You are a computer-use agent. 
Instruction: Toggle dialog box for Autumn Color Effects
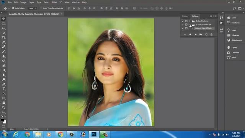[186, 28]
